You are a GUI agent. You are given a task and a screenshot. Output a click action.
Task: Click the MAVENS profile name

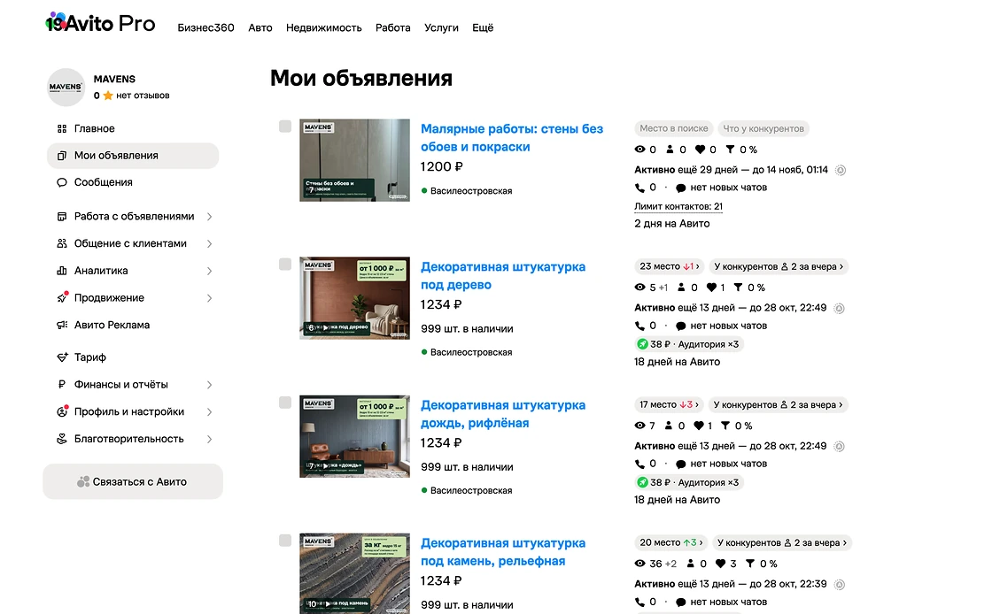coord(114,79)
